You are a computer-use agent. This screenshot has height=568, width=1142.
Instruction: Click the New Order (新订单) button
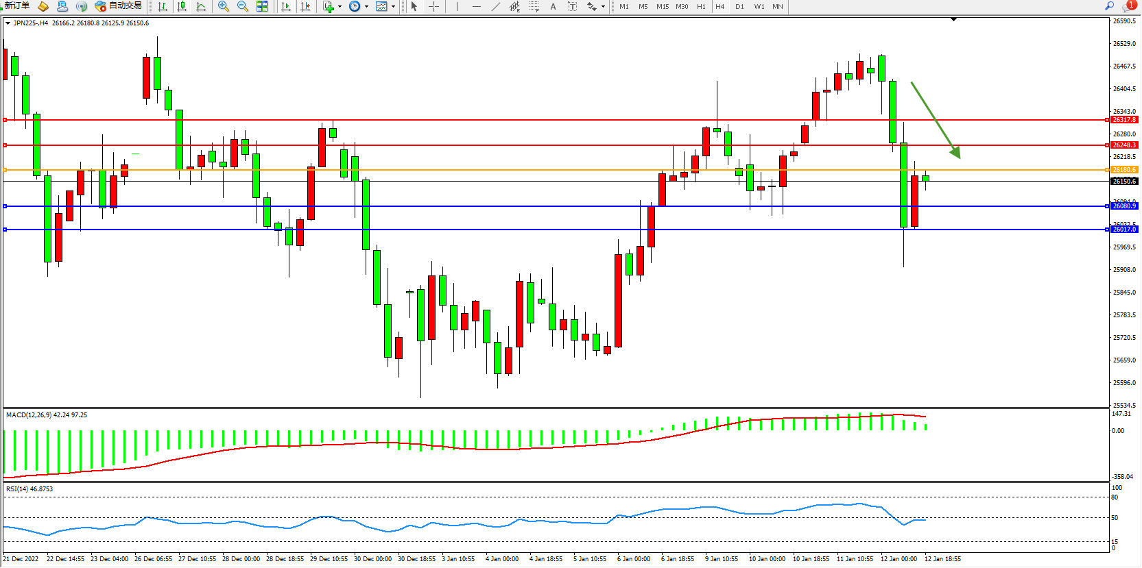tap(16, 6)
